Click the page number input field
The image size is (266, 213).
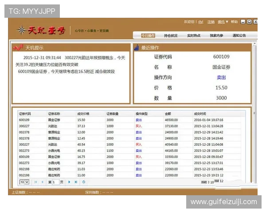pos(56,182)
